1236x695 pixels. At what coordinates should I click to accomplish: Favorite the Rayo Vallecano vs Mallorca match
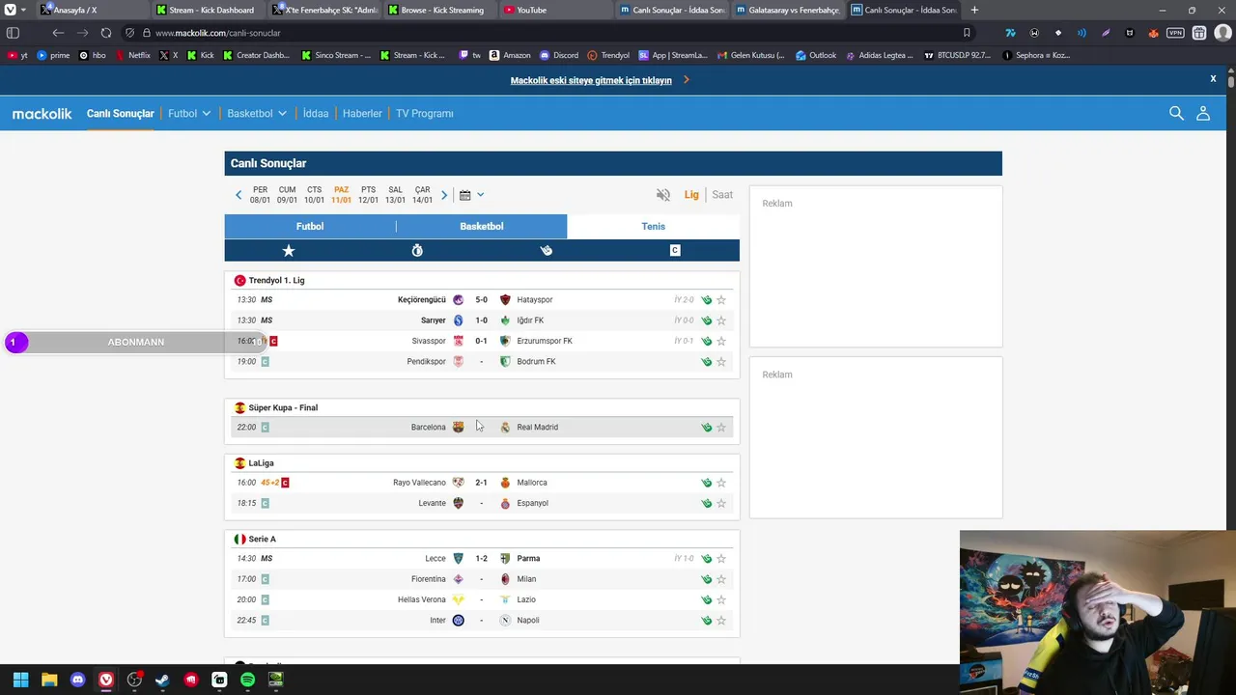[x=721, y=483]
